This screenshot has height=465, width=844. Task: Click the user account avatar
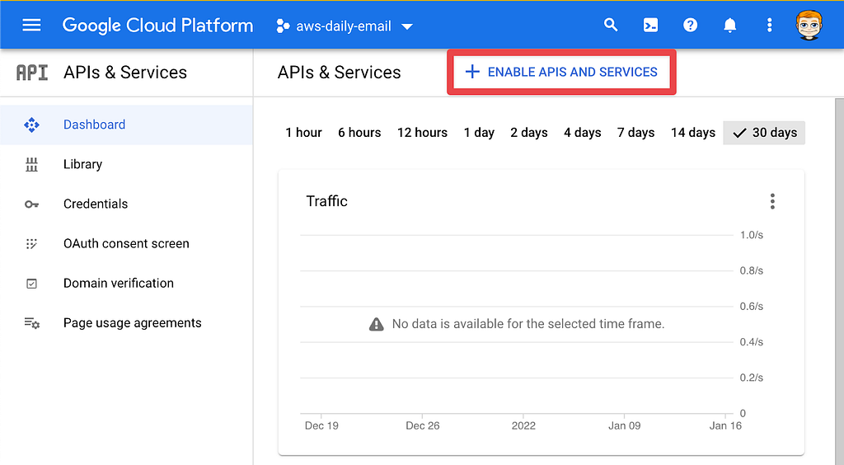[x=809, y=26]
